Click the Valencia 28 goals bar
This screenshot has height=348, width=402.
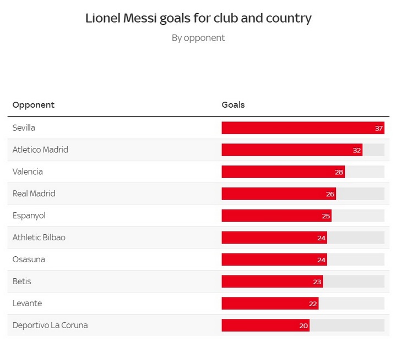(x=283, y=172)
